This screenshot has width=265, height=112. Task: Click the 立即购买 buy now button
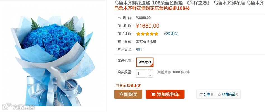[128, 94]
